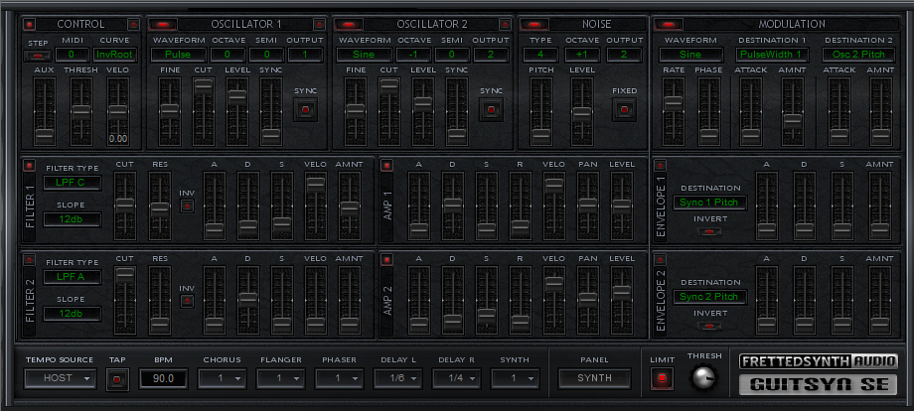Click the Filter 1 section LED icon
This screenshot has height=411, width=914.
29,166
